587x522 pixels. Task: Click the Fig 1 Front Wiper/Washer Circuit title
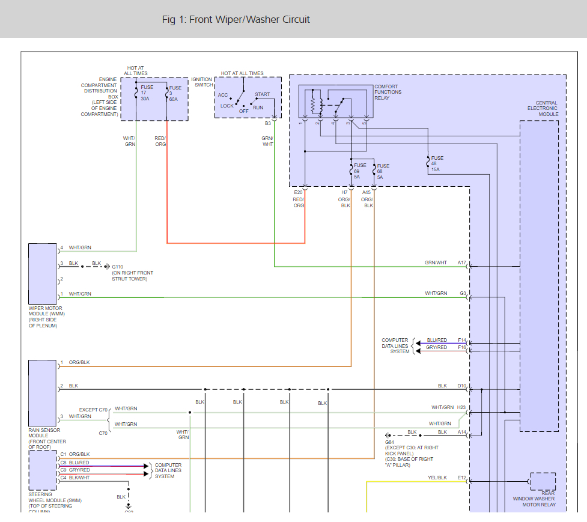tap(236, 19)
